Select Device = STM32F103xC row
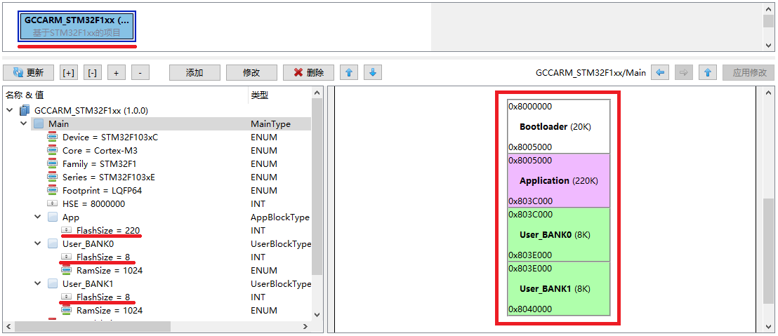Viewport: 778px width, 336px height. pos(110,137)
